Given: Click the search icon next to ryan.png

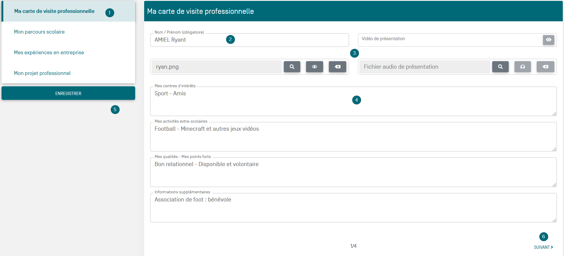Looking at the screenshot, I should pos(292,67).
